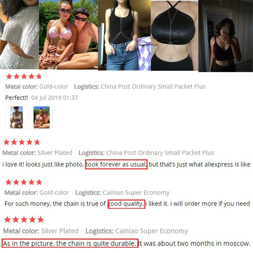Click 'Silver Plated' in the 'i love it!' review
253x253 pixels.
pyautogui.click(x=55, y=153)
